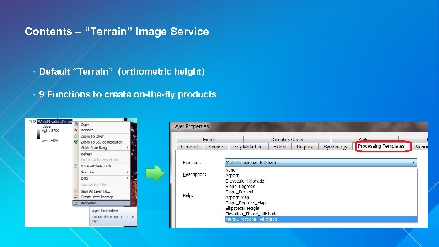
Task: Switch to the Source tab
Action: (215, 147)
